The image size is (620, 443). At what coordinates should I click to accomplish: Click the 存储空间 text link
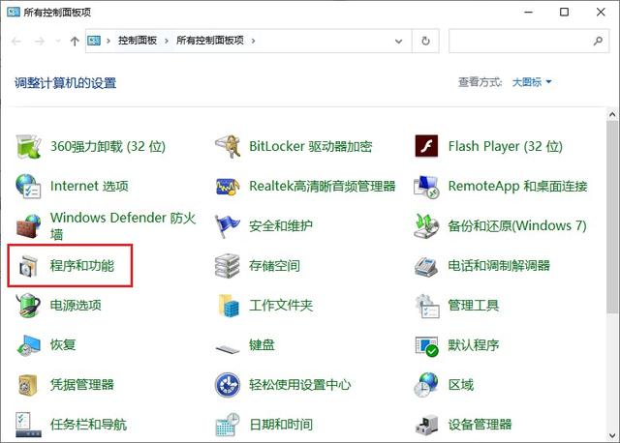click(x=274, y=266)
